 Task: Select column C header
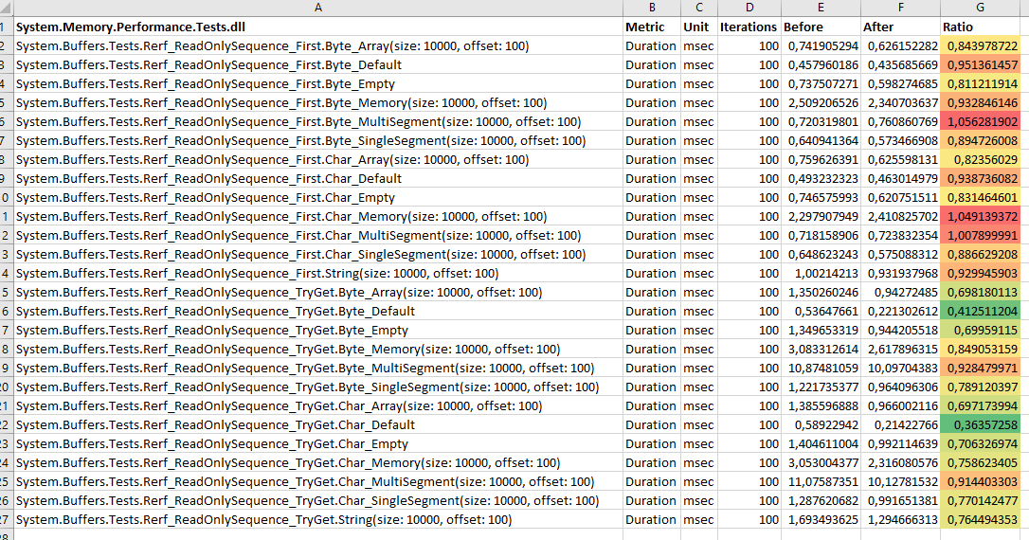pos(699,8)
